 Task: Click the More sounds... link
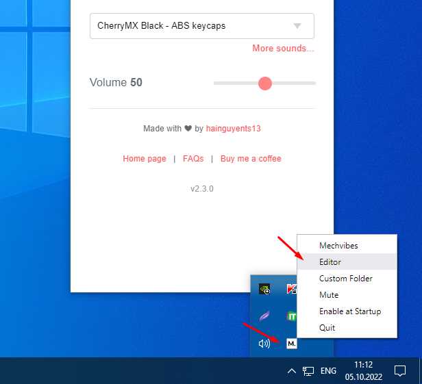[283, 48]
